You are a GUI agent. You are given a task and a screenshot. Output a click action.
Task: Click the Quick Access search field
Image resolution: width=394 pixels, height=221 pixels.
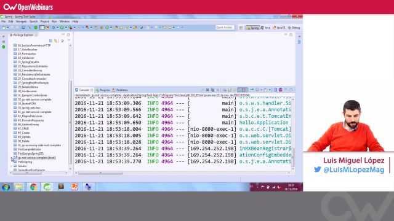pos(225,28)
